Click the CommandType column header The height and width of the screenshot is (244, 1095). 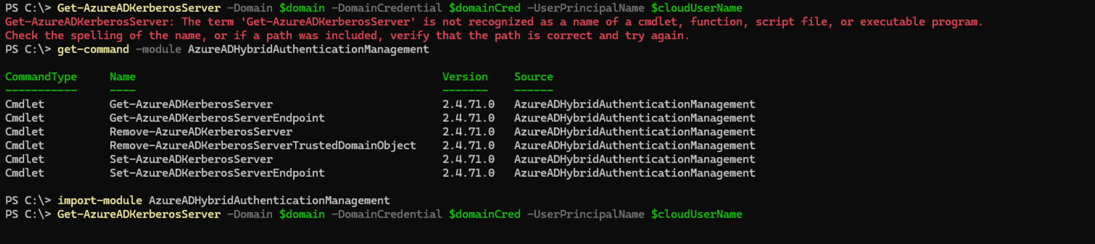point(41,77)
